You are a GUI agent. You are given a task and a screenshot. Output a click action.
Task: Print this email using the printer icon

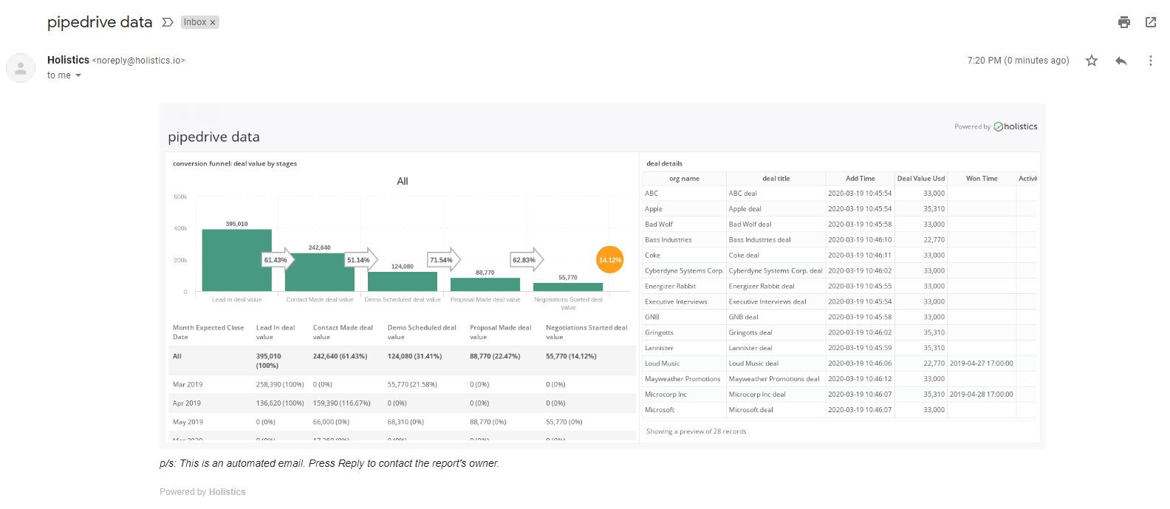point(1123,22)
